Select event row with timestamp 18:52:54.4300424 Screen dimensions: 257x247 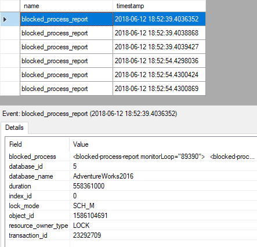(113, 75)
